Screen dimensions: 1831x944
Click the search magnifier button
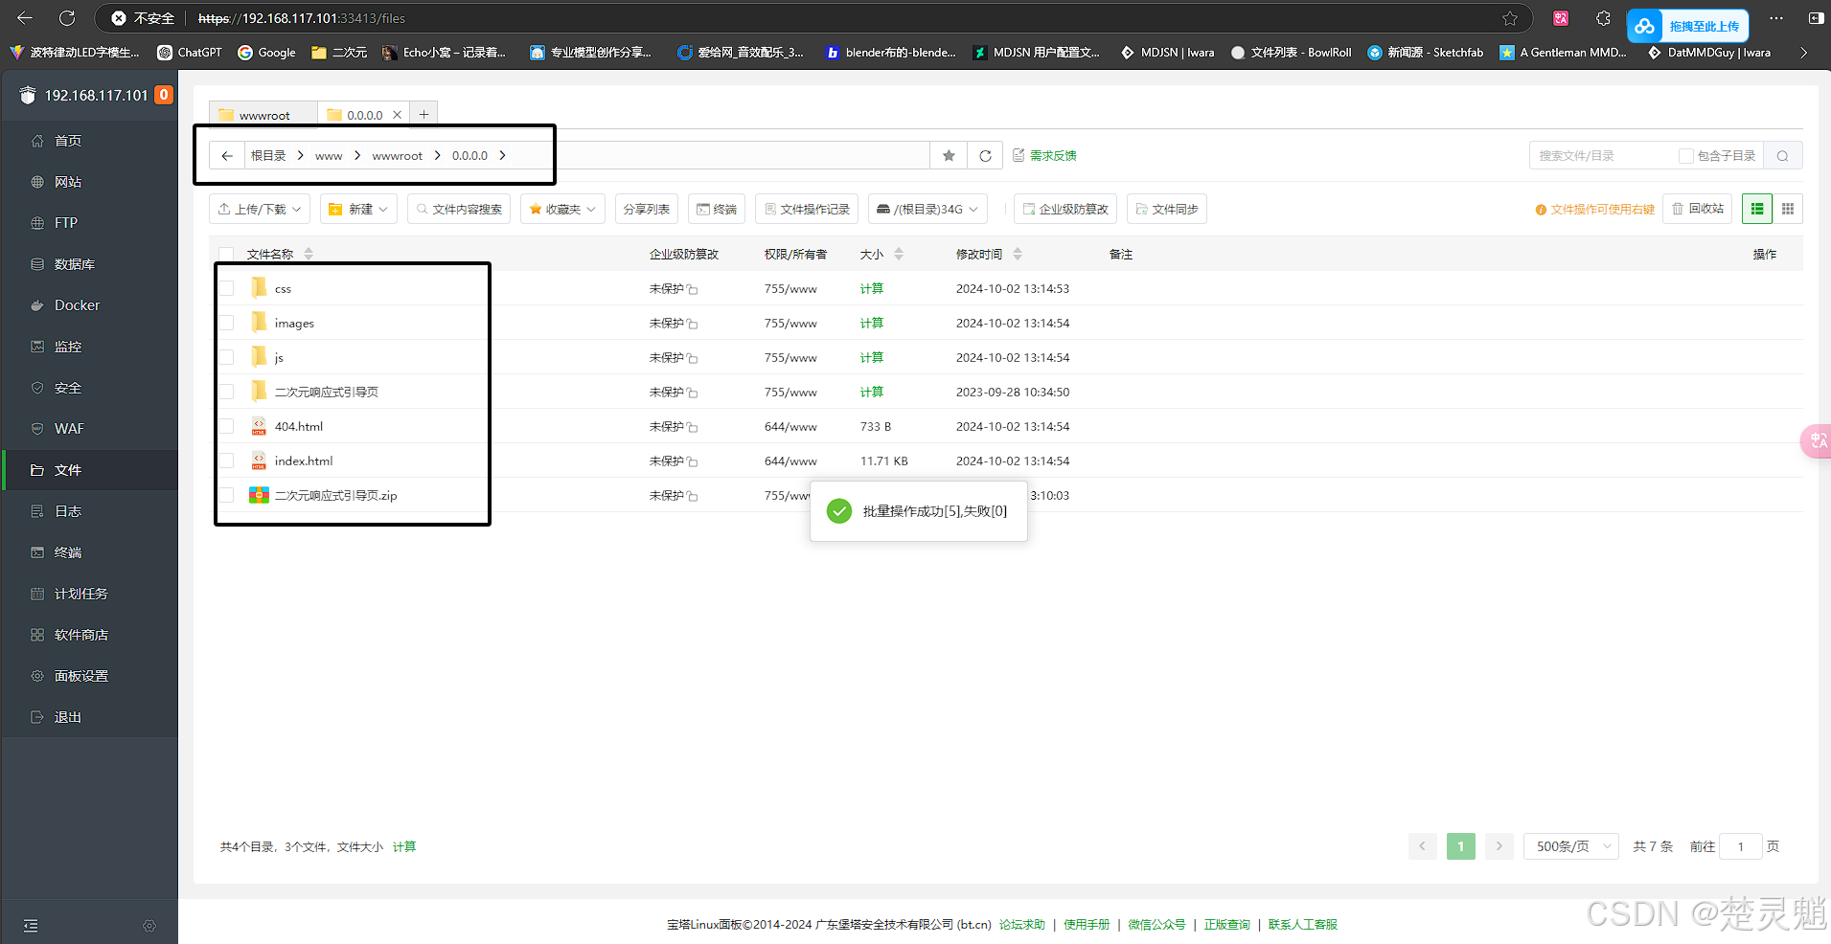coord(1782,155)
